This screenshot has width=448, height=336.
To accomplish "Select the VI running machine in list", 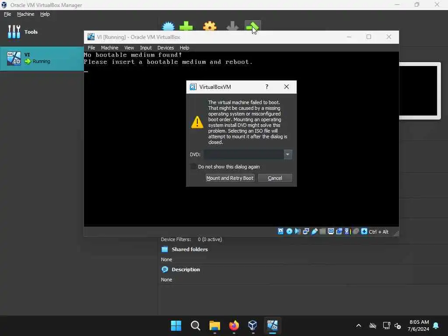I will tap(42, 59).
